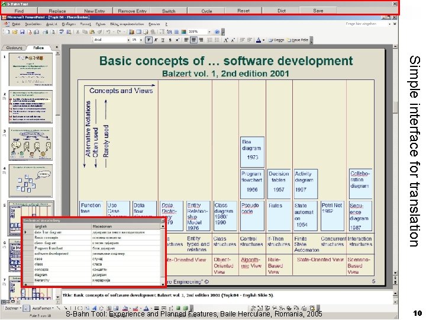Open the Fenster menu
Viewport: 426px width, 320px height.
coord(154,24)
